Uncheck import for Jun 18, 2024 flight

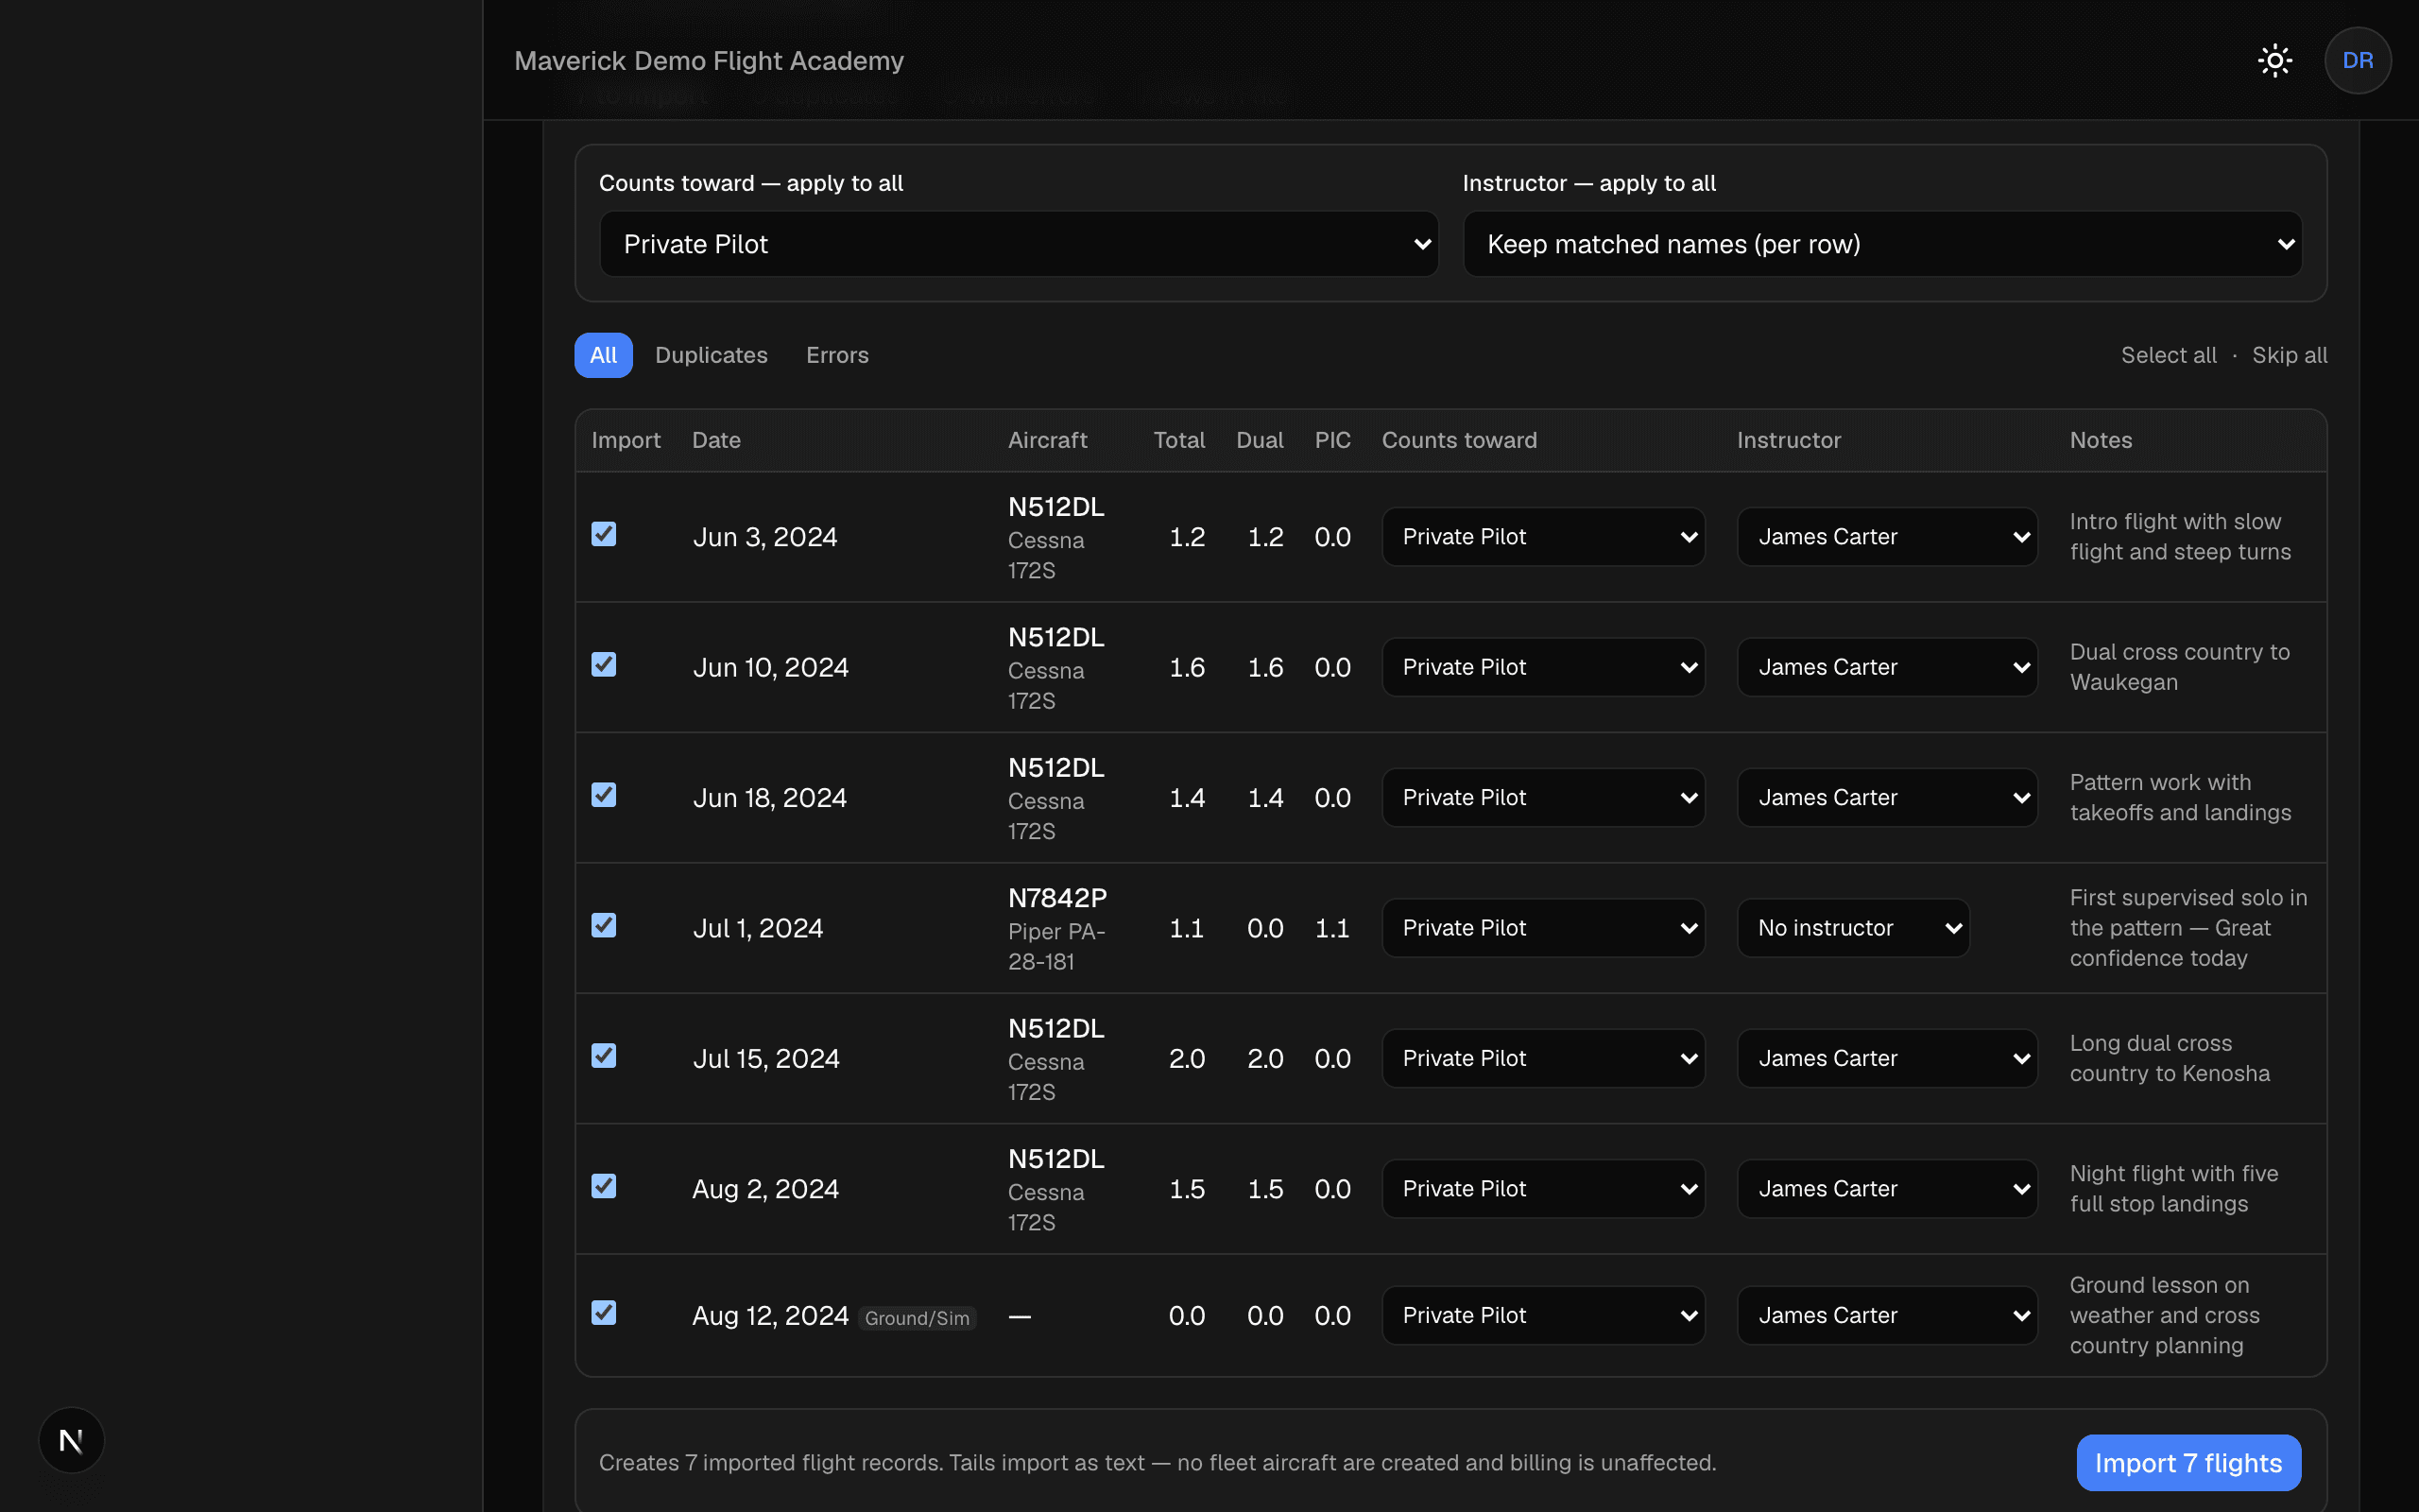pos(604,795)
